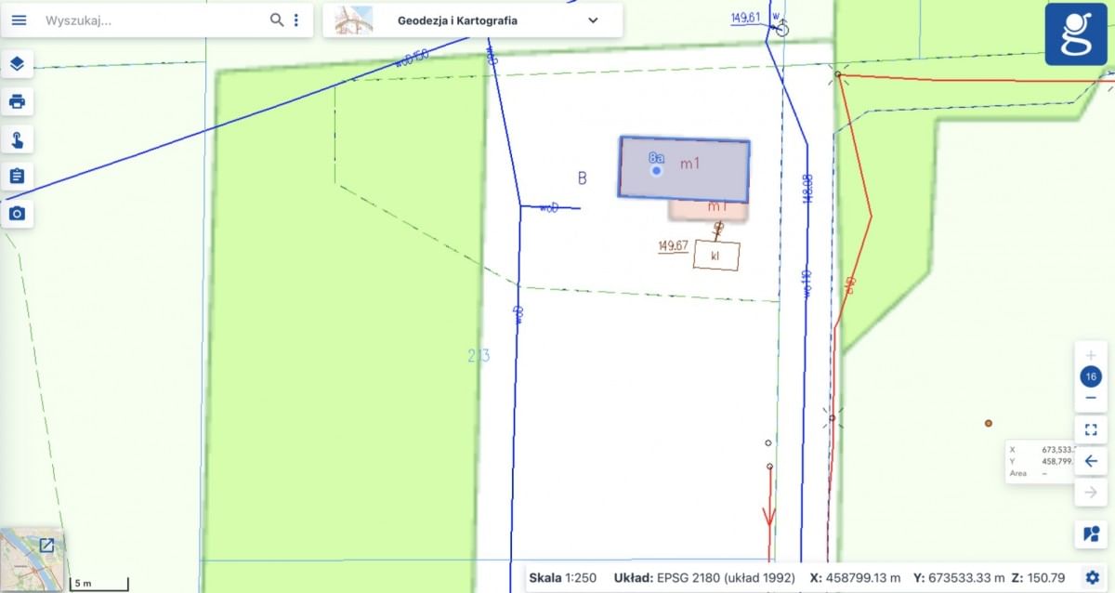Viewport: 1115px width, 593px height.
Task: Open the hamburger main menu
Action: click(19, 20)
